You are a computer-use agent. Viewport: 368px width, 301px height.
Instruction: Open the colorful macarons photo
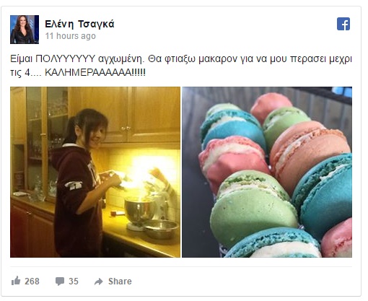click(x=267, y=172)
